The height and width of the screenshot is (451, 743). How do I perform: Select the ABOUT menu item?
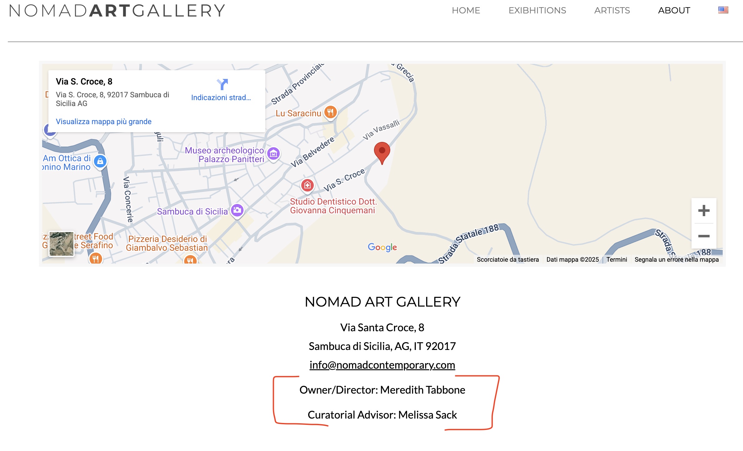point(674,11)
